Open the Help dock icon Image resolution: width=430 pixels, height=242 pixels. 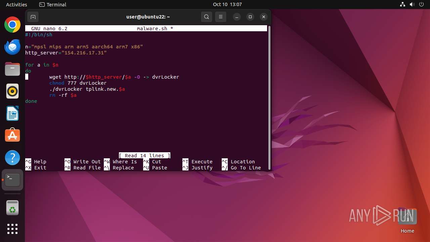click(12, 158)
